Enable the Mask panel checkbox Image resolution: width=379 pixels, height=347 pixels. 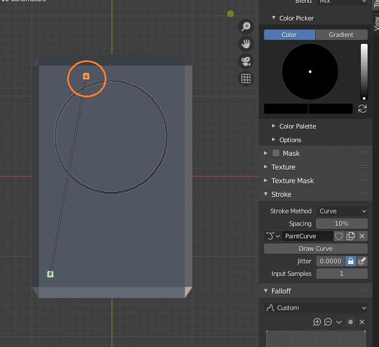(x=276, y=153)
